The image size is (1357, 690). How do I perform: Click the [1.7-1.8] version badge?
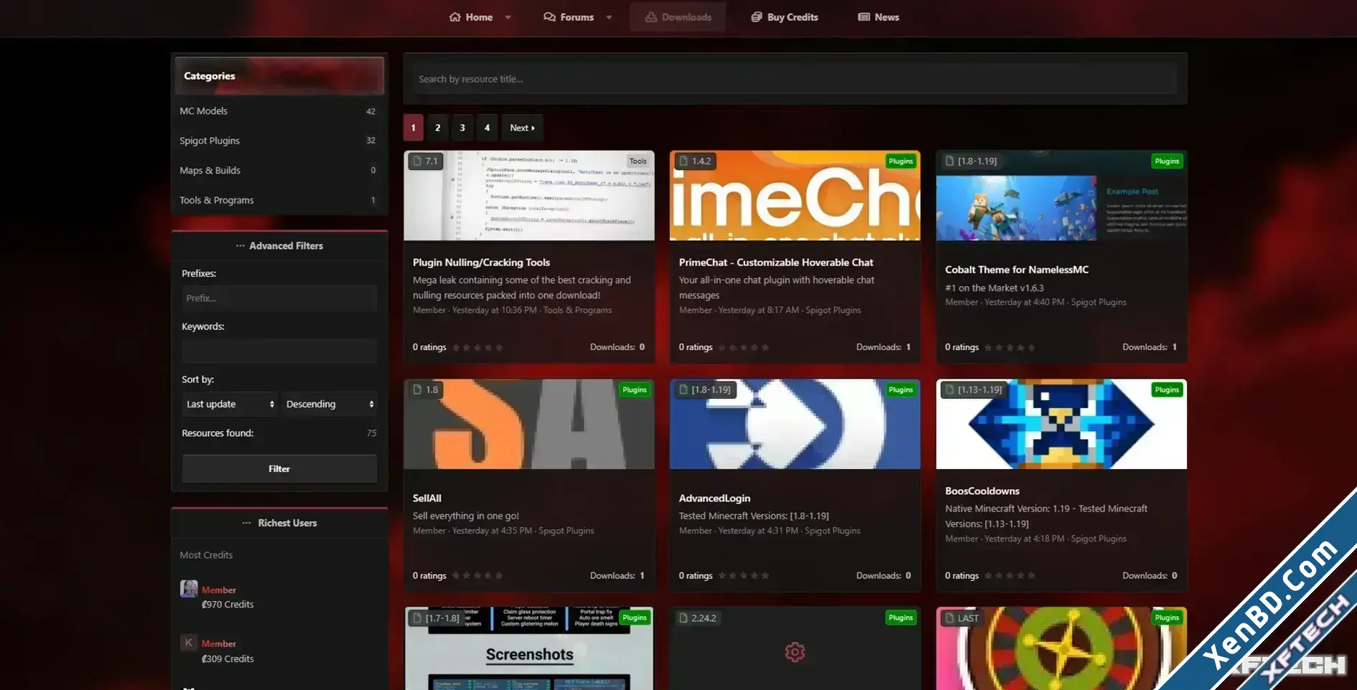click(436, 618)
